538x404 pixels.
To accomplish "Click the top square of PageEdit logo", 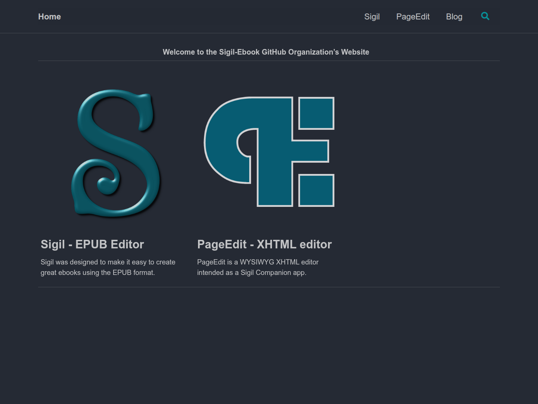I will click(x=316, y=113).
